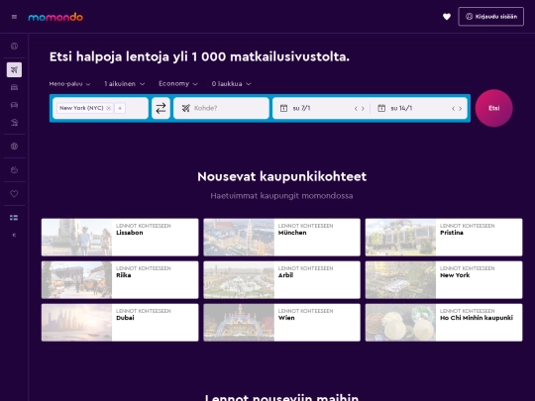The width and height of the screenshot is (535, 401).
Task: Open Meno-paluu trip type dropdown
Action: click(69, 84)
